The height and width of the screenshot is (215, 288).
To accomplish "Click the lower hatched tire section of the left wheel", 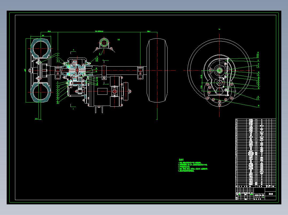I will coord(41,92).
